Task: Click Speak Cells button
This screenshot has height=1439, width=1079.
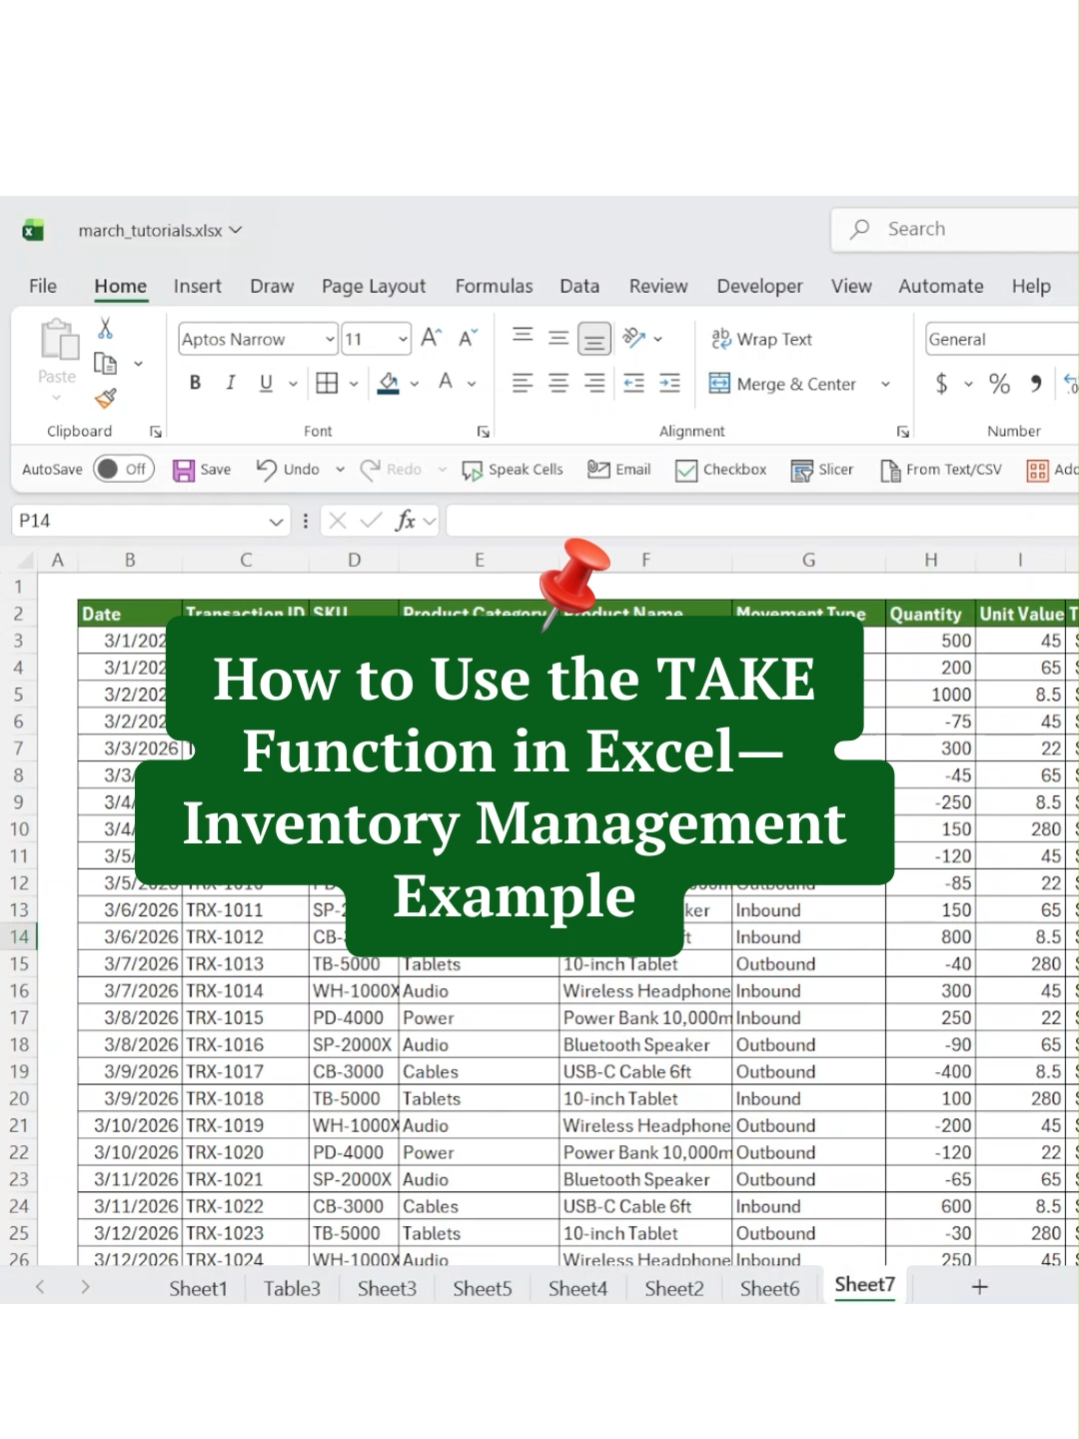Action: [513, 470]
